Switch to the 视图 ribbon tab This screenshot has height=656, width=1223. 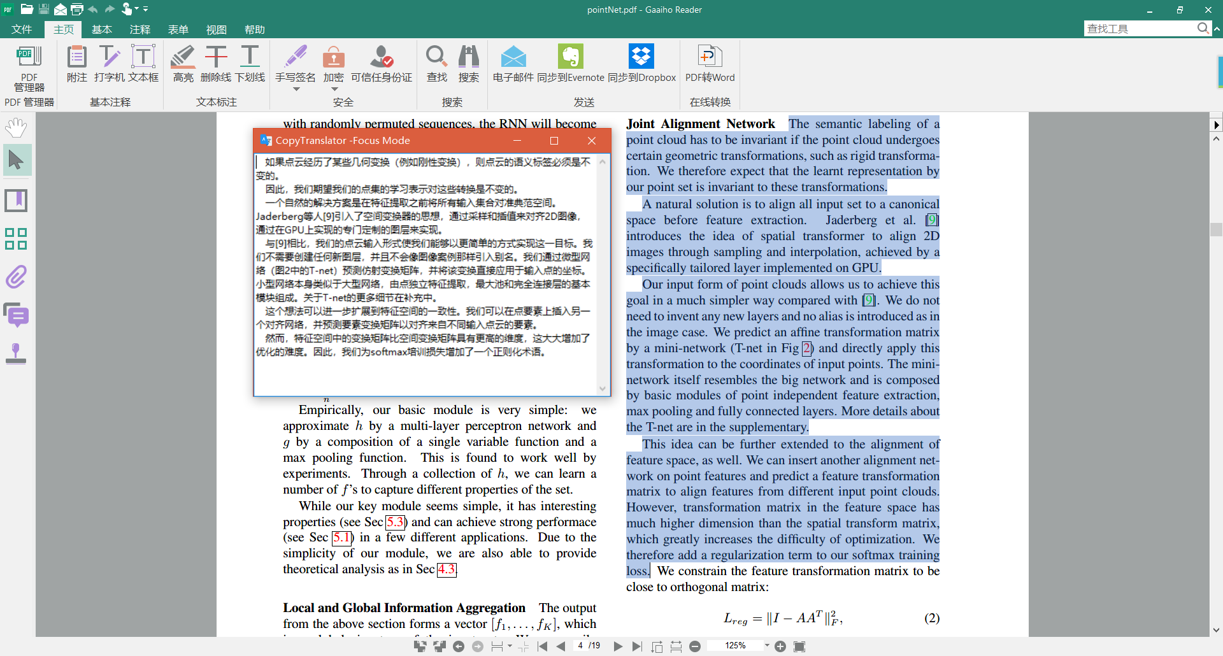click(217, 29)
